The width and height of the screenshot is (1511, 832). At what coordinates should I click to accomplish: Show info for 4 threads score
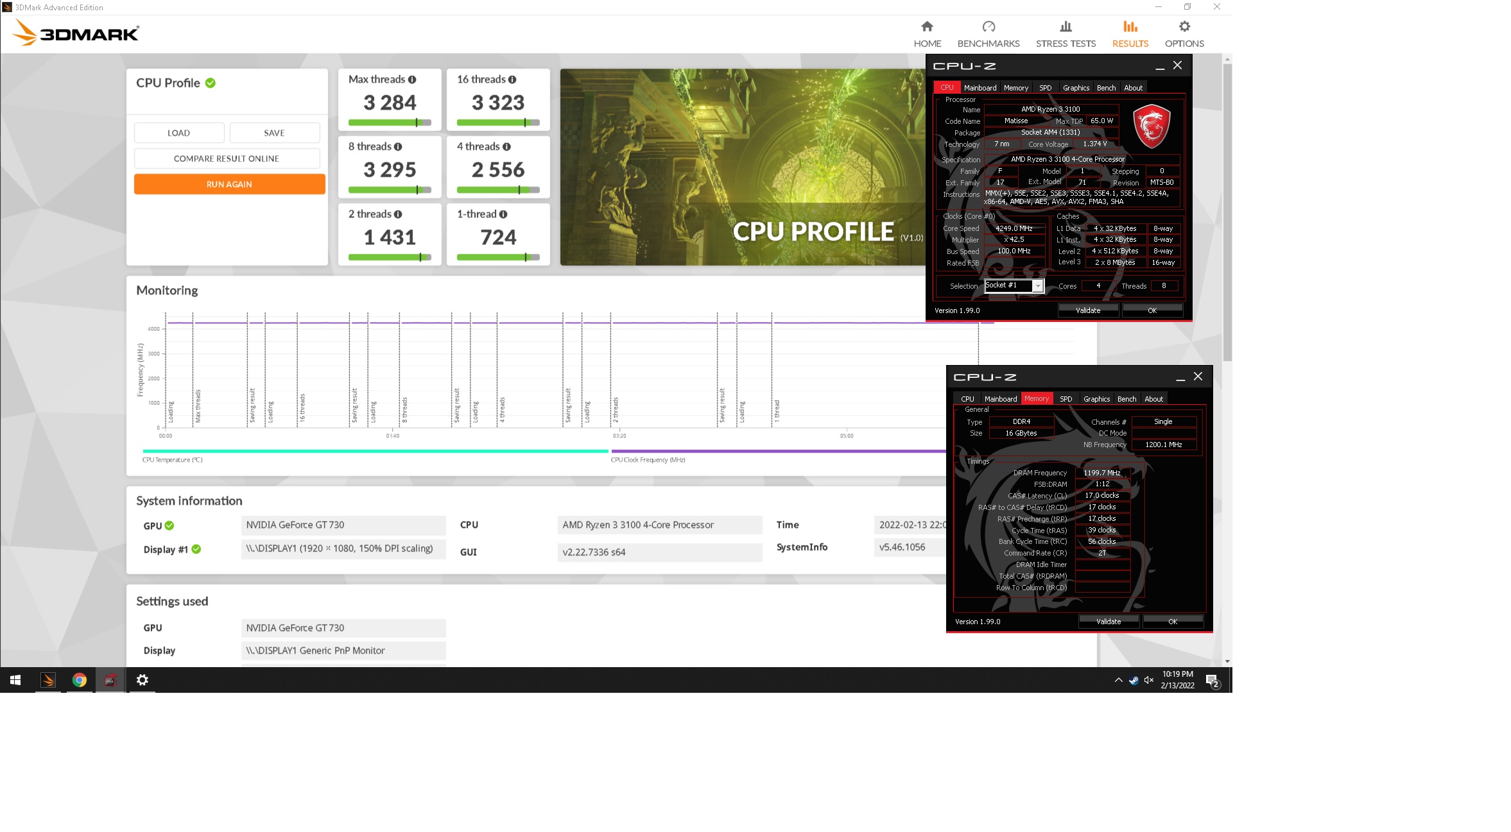(506, 147)
